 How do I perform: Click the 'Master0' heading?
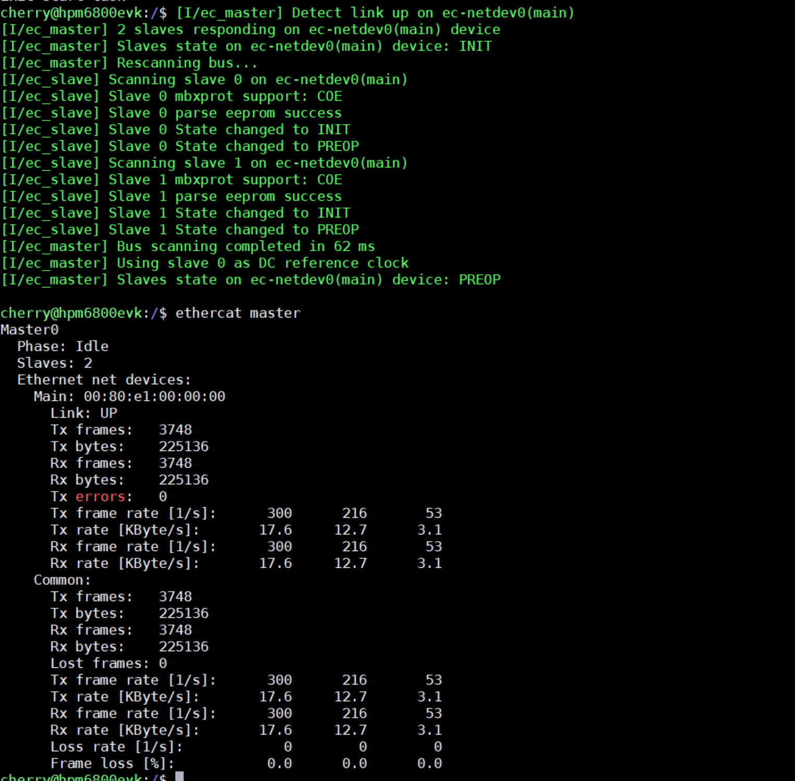(x=29, y=330)
